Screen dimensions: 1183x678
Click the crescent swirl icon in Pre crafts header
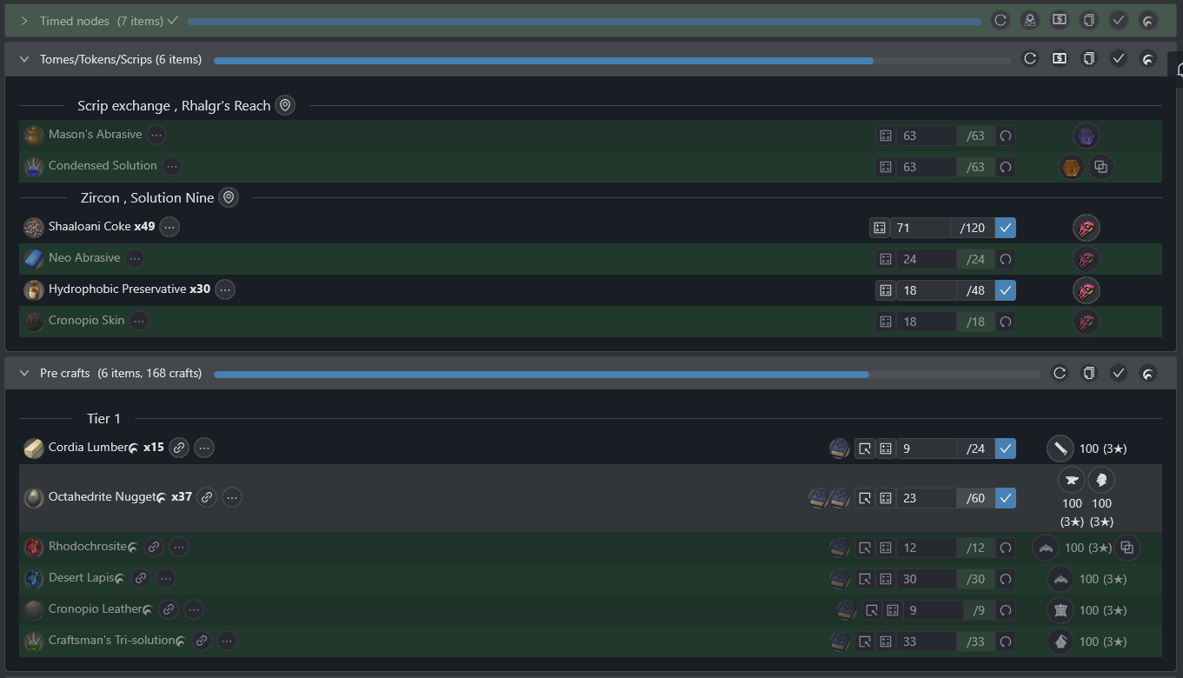click(1148, 374)
